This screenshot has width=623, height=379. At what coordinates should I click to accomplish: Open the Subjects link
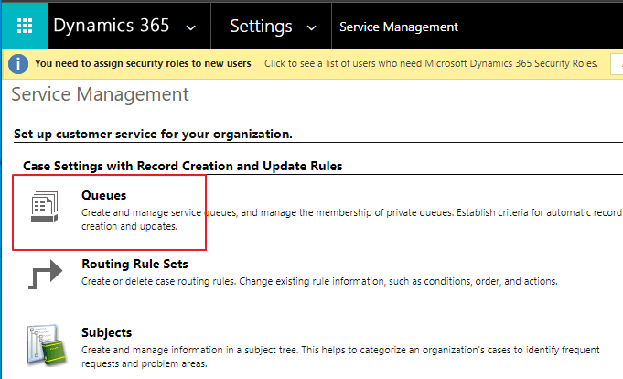click(106, 332)
